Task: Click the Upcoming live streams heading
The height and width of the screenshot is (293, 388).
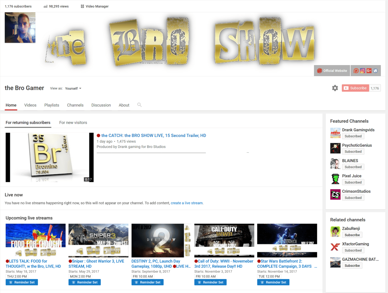Action: [x=29, y=218]
